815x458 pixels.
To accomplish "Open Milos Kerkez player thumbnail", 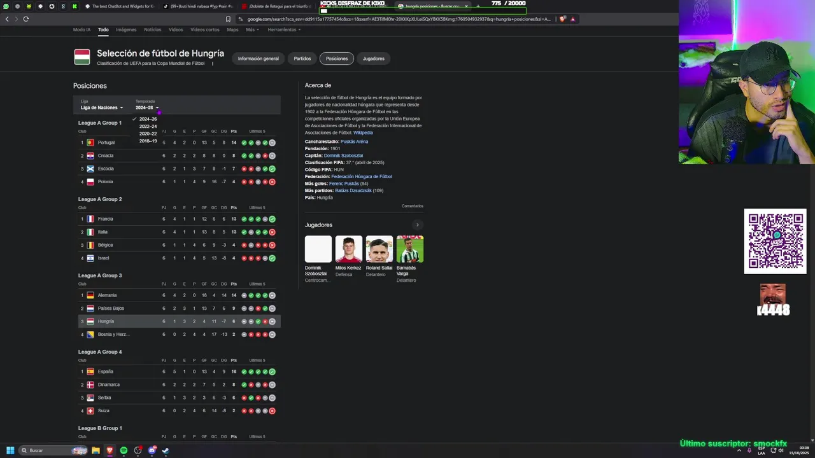I will pyautogui.click(x=349, y=249).
